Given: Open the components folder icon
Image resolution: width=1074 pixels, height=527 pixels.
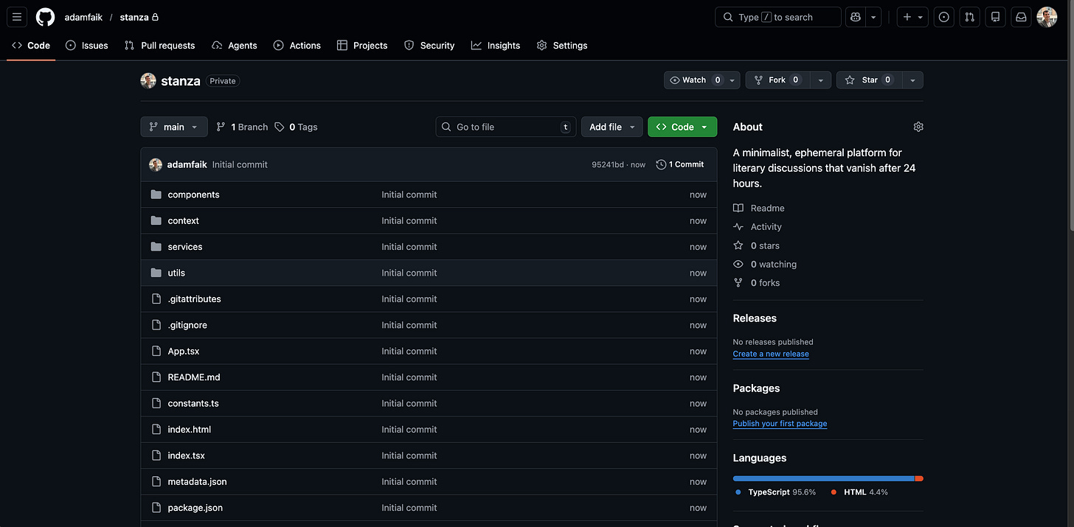Looking at the screenshot, I should tap(156, 194).
